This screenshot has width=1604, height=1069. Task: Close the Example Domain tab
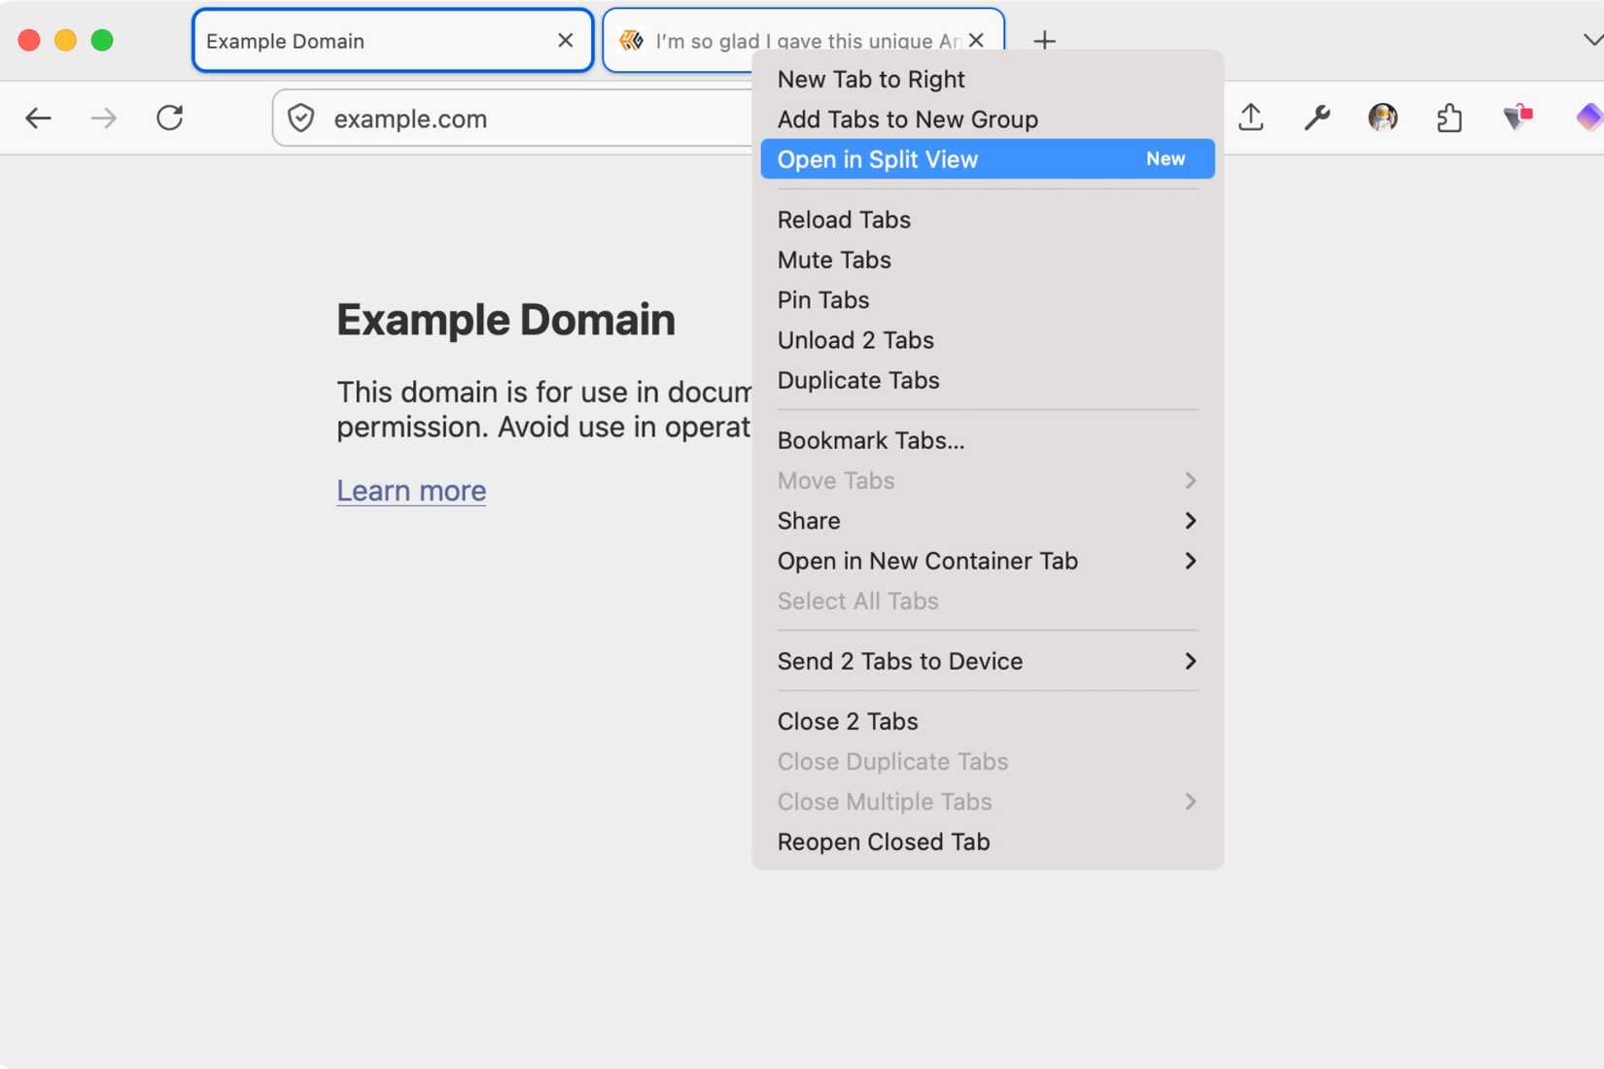[x=565, y=41]
